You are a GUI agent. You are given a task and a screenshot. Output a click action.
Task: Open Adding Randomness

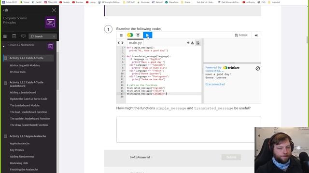click(x=22, y=157)
